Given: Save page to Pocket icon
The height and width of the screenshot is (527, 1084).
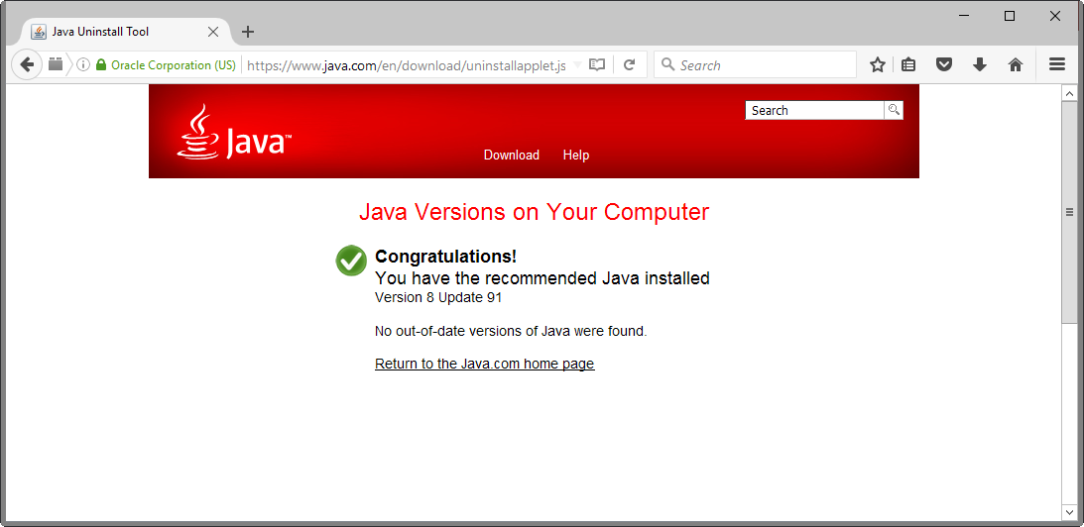Looking at the screenshot, I should 943,65.
